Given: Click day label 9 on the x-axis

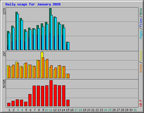Looking at the screenshot, I should click(43, 110).
